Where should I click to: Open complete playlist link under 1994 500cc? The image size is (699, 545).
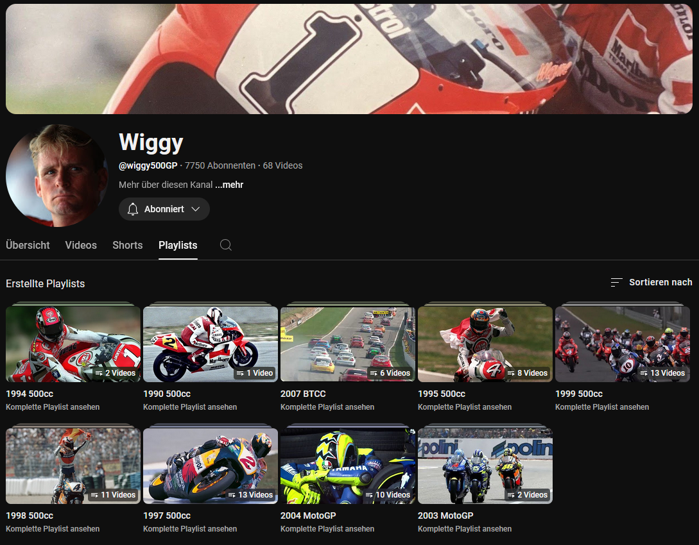point(53,407)
